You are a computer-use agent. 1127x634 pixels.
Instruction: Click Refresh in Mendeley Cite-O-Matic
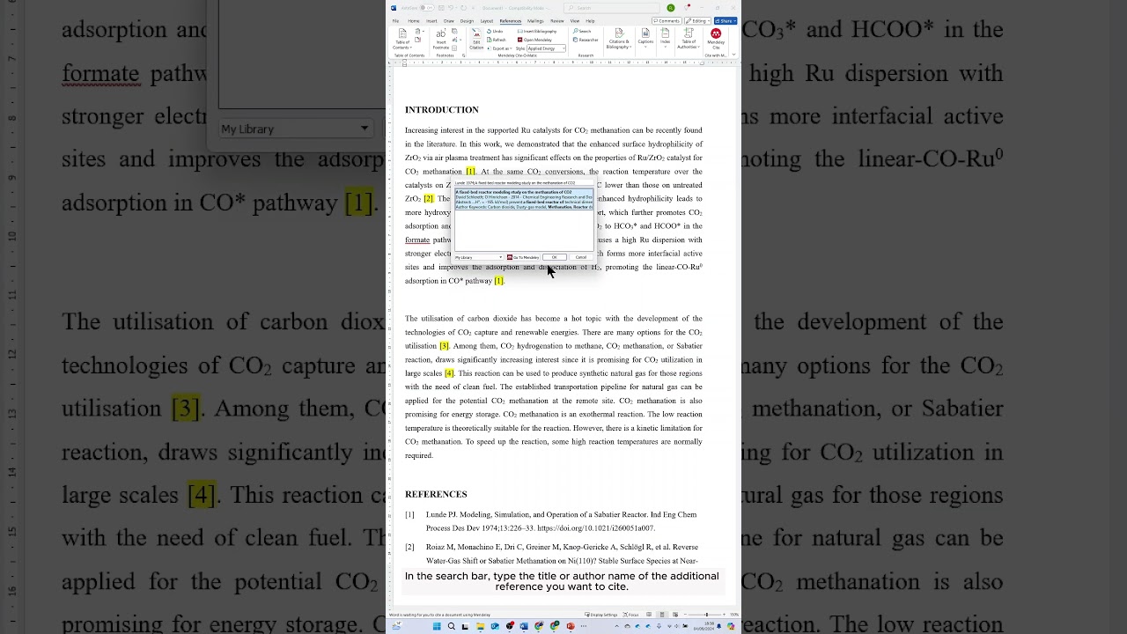(x=497, y=40)
